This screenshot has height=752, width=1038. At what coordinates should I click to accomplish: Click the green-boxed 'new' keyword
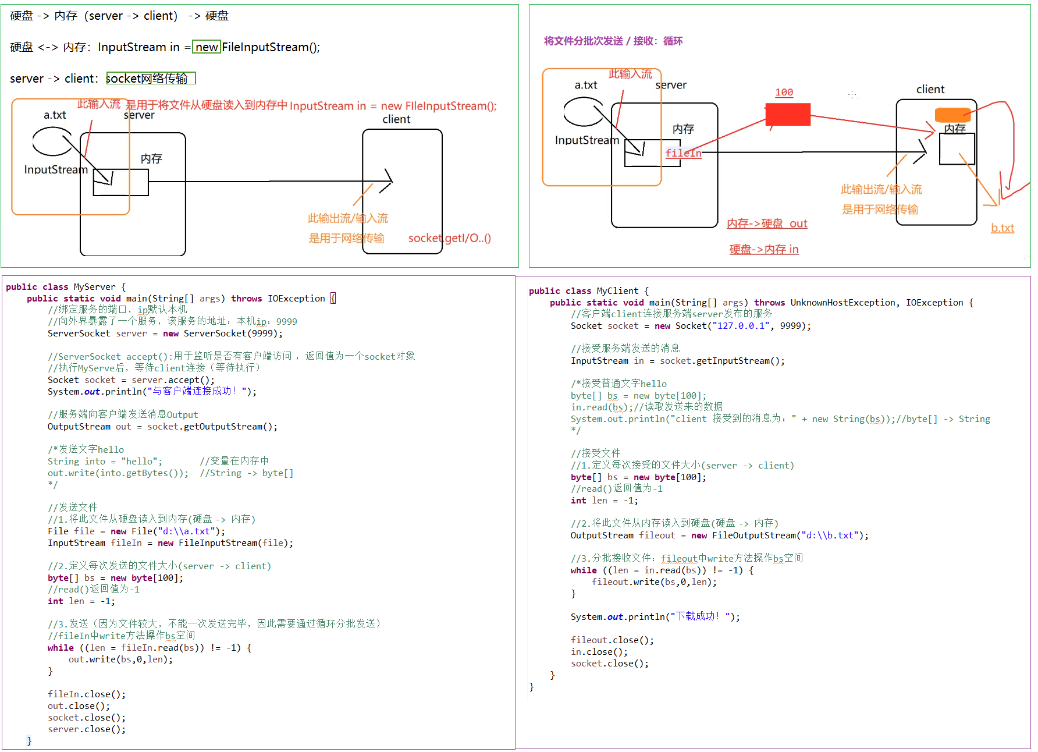pos(207,47)
